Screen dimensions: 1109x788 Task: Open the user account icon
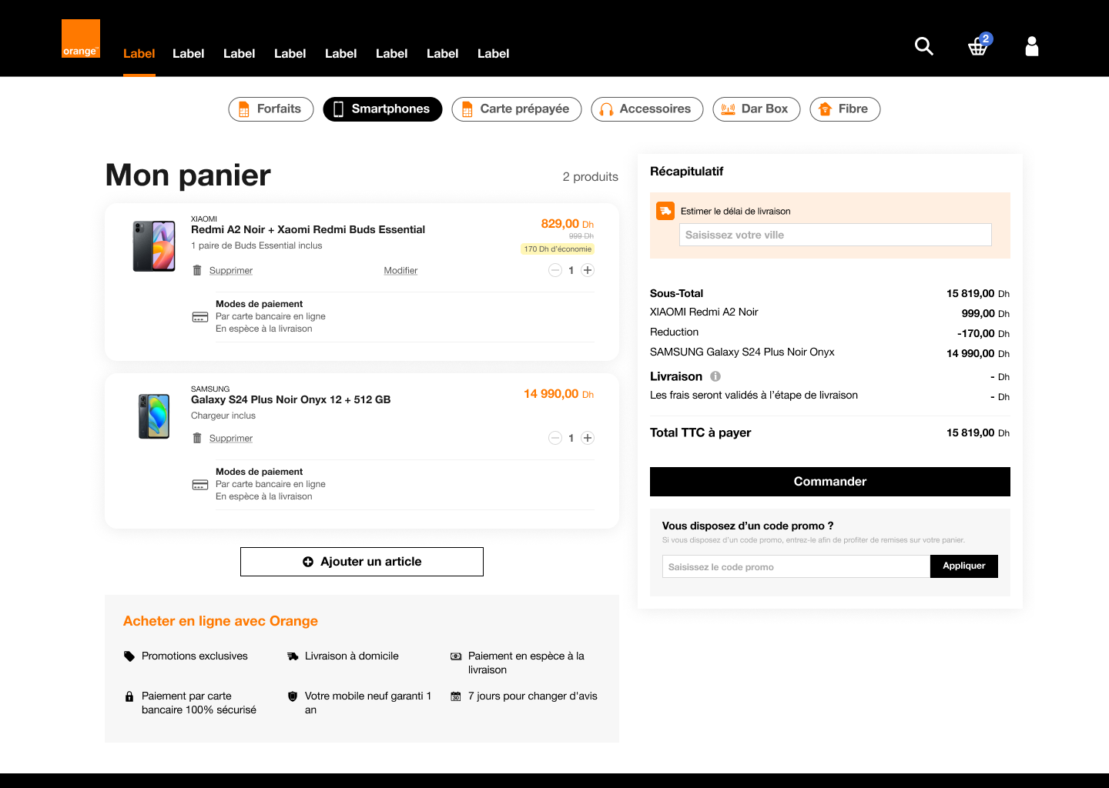point(1032,46)
